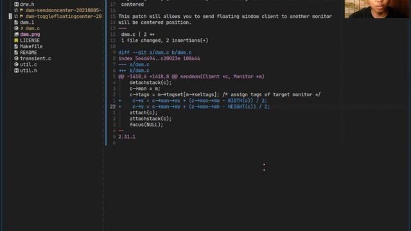Click the flag icon beside dwm-sendmoncenter patch file
The height and width of the screenshot is (231, 411).
pyautogui.click(x=22, y=10)
